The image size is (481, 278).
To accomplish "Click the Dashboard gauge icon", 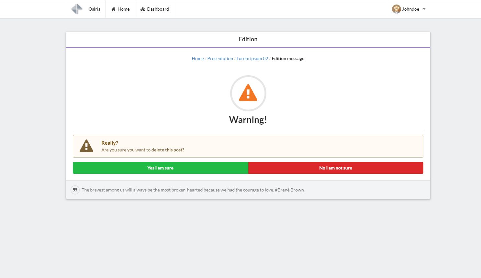I will [143, 9].
